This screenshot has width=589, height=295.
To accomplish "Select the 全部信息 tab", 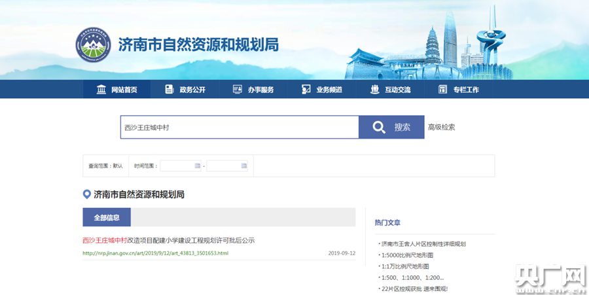I will (x=107, y=217).
